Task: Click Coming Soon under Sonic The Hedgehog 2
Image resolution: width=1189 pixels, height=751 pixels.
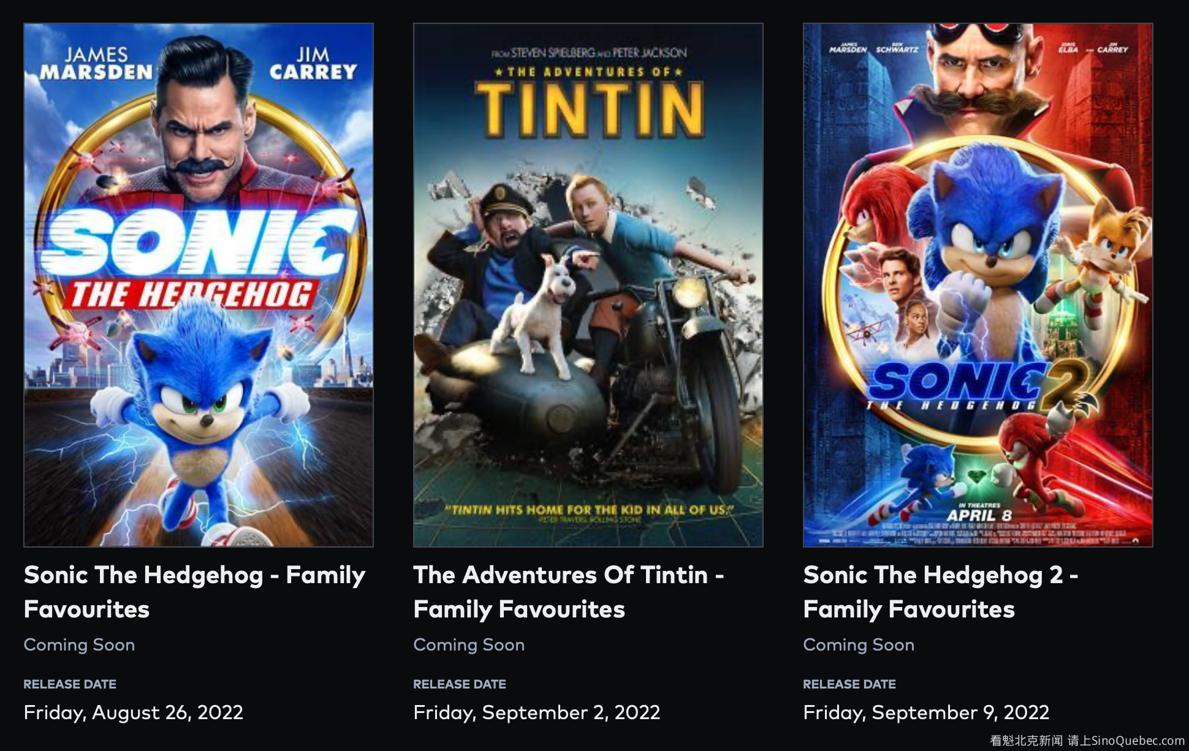Action: point(859,645)
